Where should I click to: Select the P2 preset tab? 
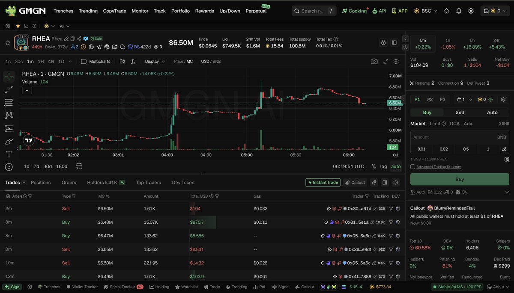tap(430, 99)
